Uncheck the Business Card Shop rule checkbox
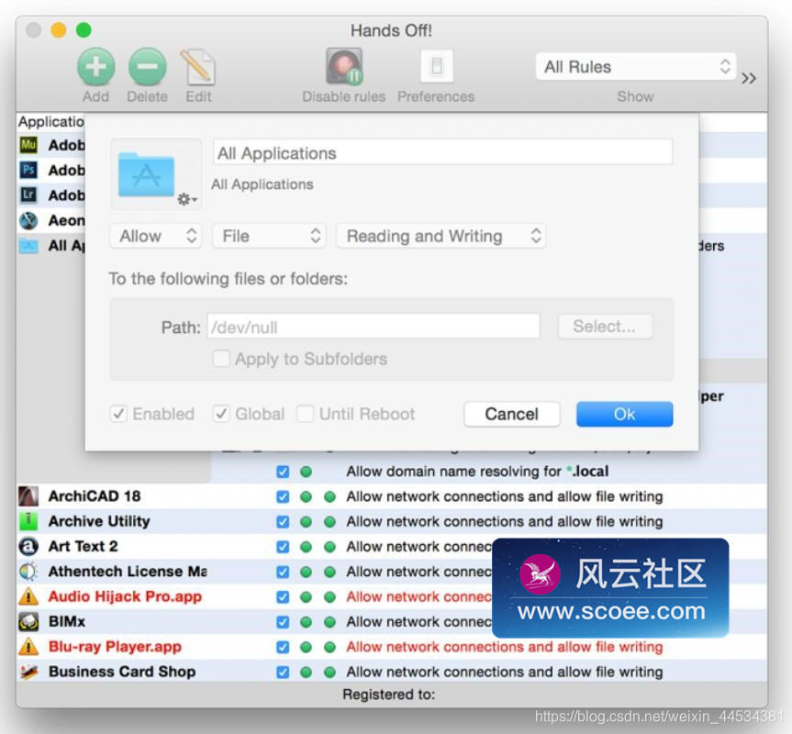 pos(283,673)
